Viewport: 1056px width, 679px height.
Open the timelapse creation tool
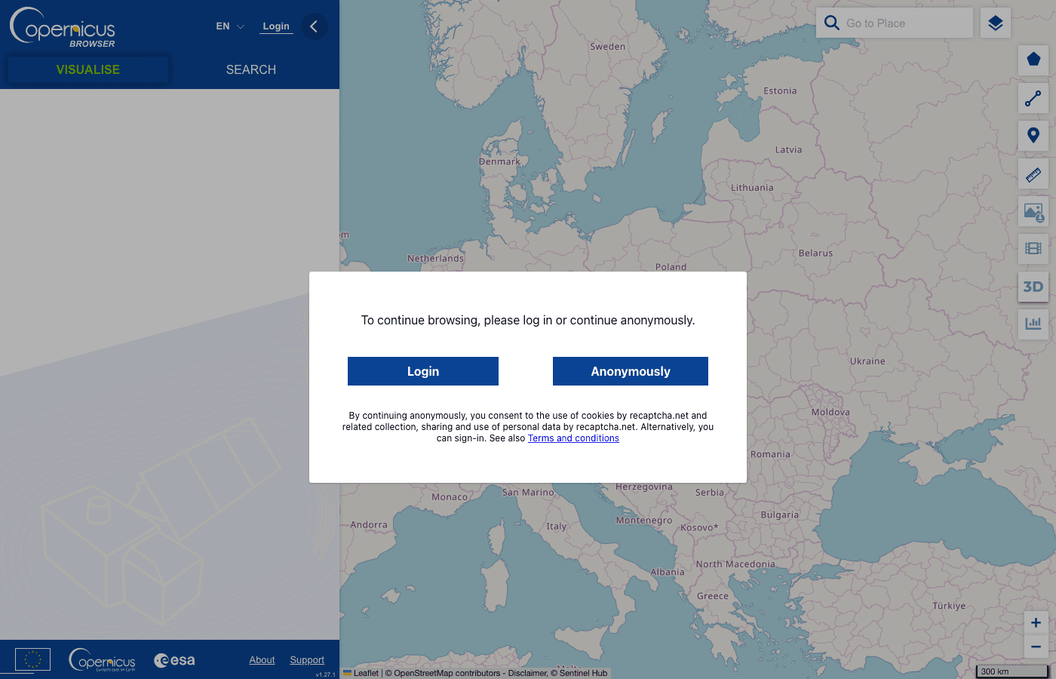[x=1033, y=249]
